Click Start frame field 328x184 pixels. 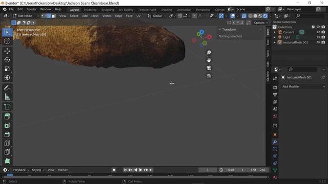click(x=236, y=170)
